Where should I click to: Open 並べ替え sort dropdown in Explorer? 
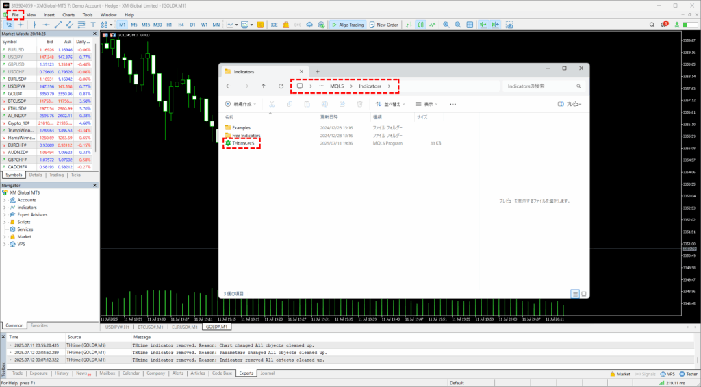(x=390, y=104)
